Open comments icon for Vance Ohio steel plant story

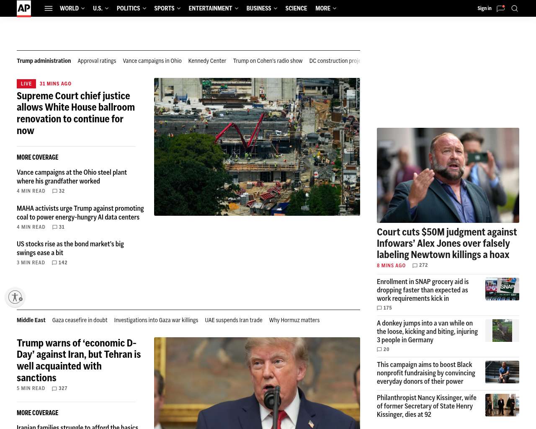tap(55, 191)
